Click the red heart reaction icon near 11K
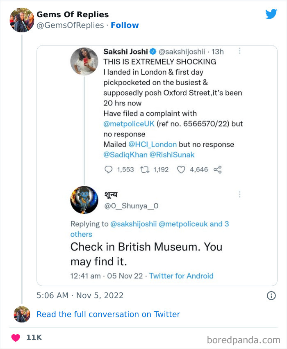The width and height of the screenshot is (287, 349). click(x=16, y=337)
